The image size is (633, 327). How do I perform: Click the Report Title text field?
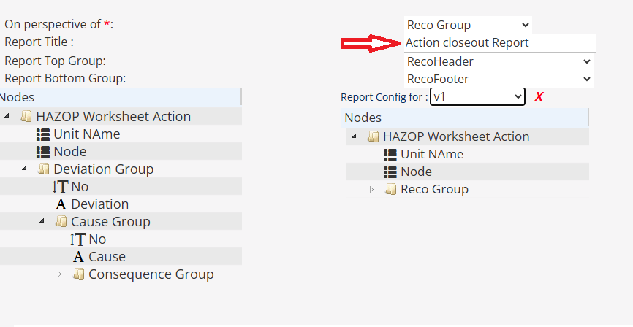[500, 43]
